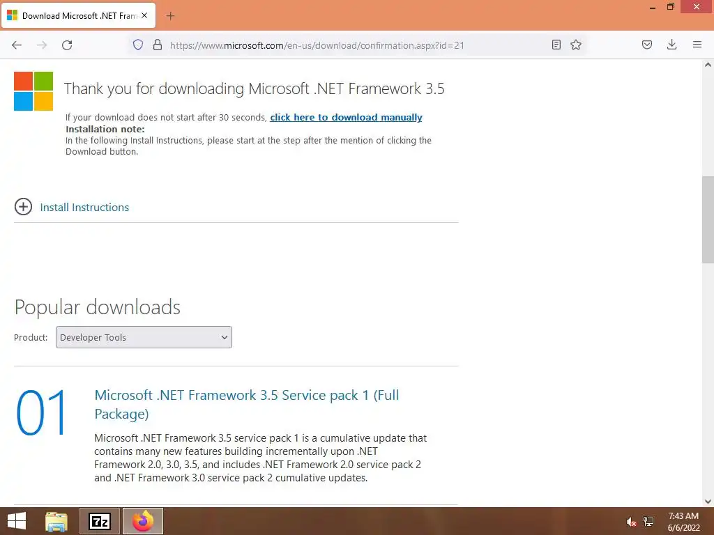Screen dimensions: 714x535
Task: Reload the current page
Action: 67,45
